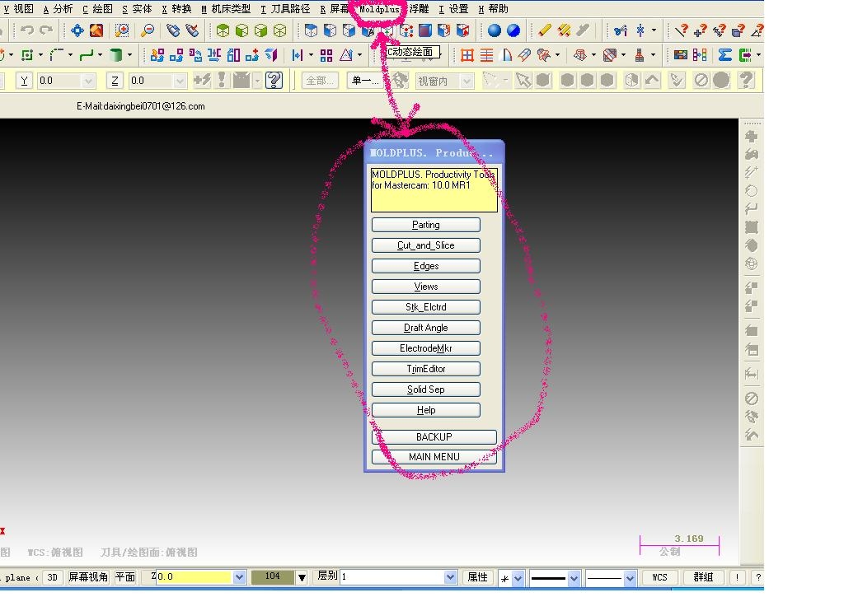Screen dimensions: 844x611
Task: Open the green cylinder dropdown arrow
Action: click(x=129, y=55)
